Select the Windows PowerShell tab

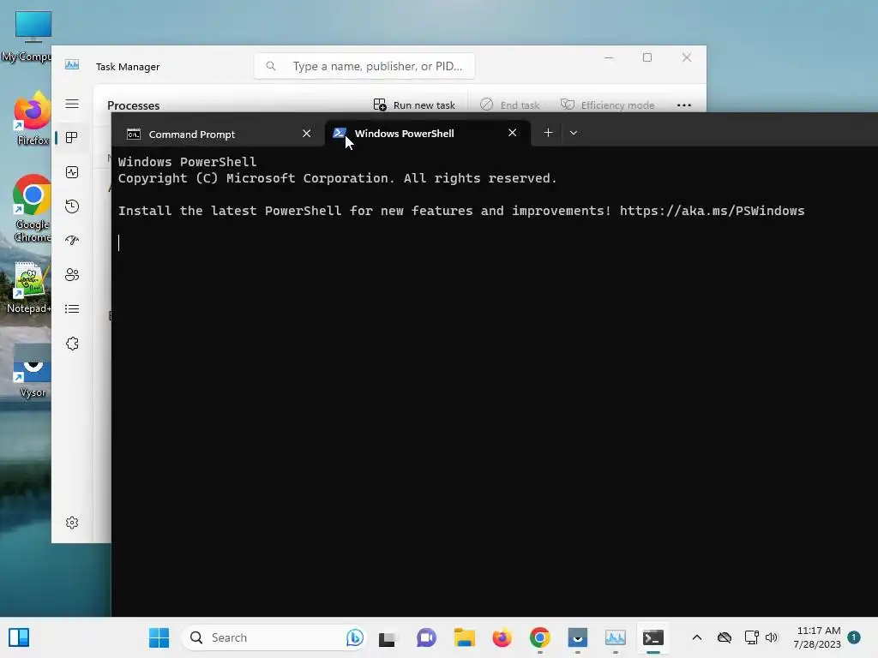pos(428,134)
